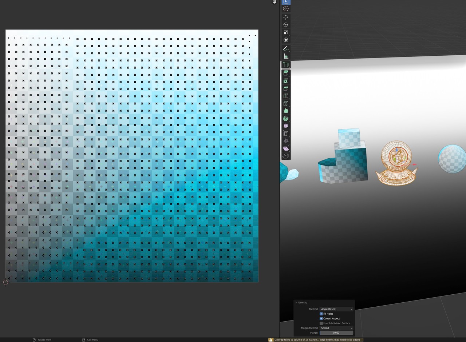Select the Annotate pencil tool
This screenshot has height=342, width=466.
pos(286,48)
